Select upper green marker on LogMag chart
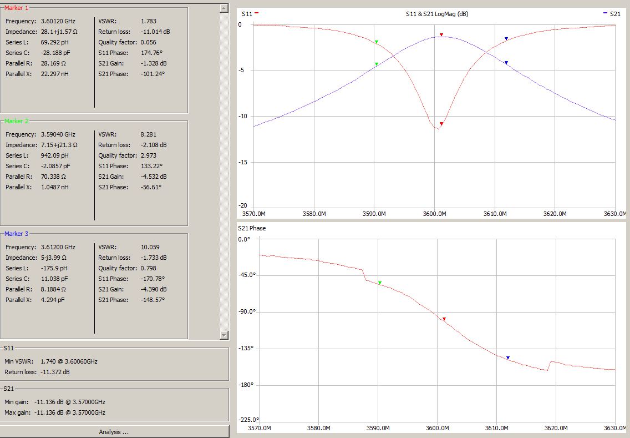The height and width of the screenshot is (438, 630). tap(377, 42)
